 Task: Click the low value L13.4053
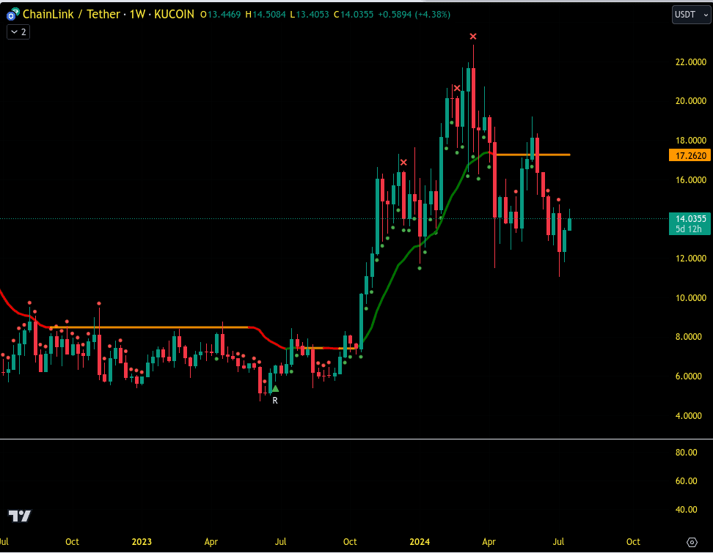pos(310,15)
